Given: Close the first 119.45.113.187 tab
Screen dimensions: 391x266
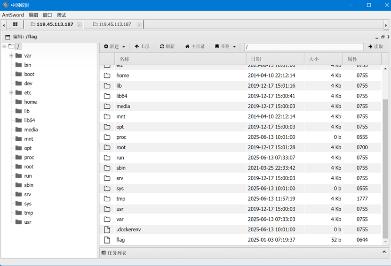Looking at the screenshot, I should click(x=79, y=24).
